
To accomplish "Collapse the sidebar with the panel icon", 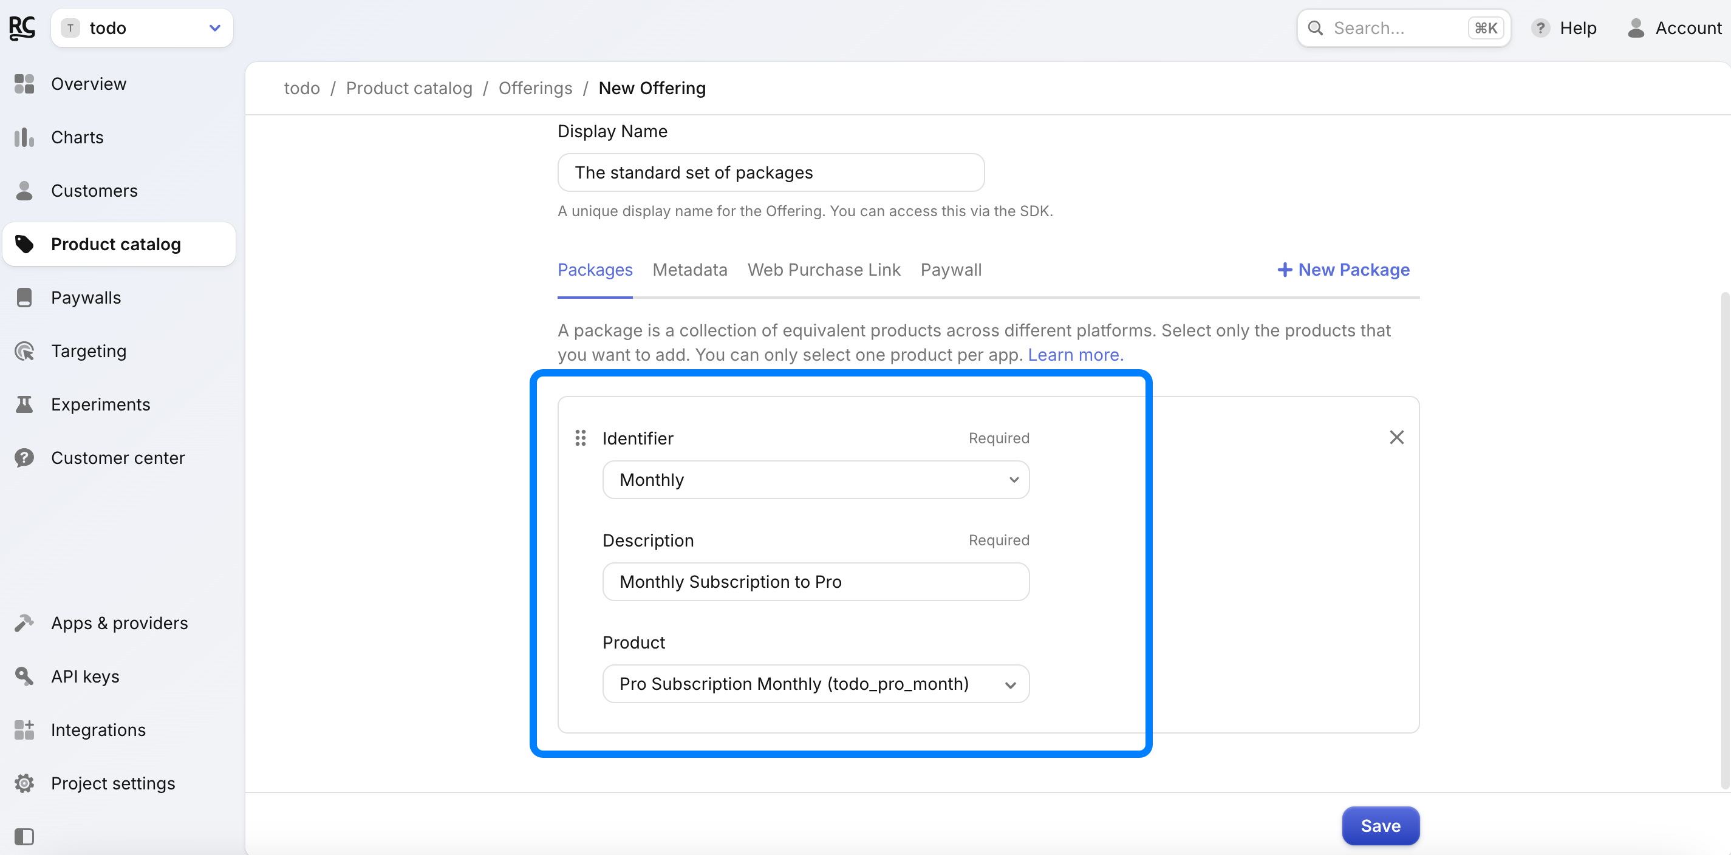I will (x=24, y=836).
